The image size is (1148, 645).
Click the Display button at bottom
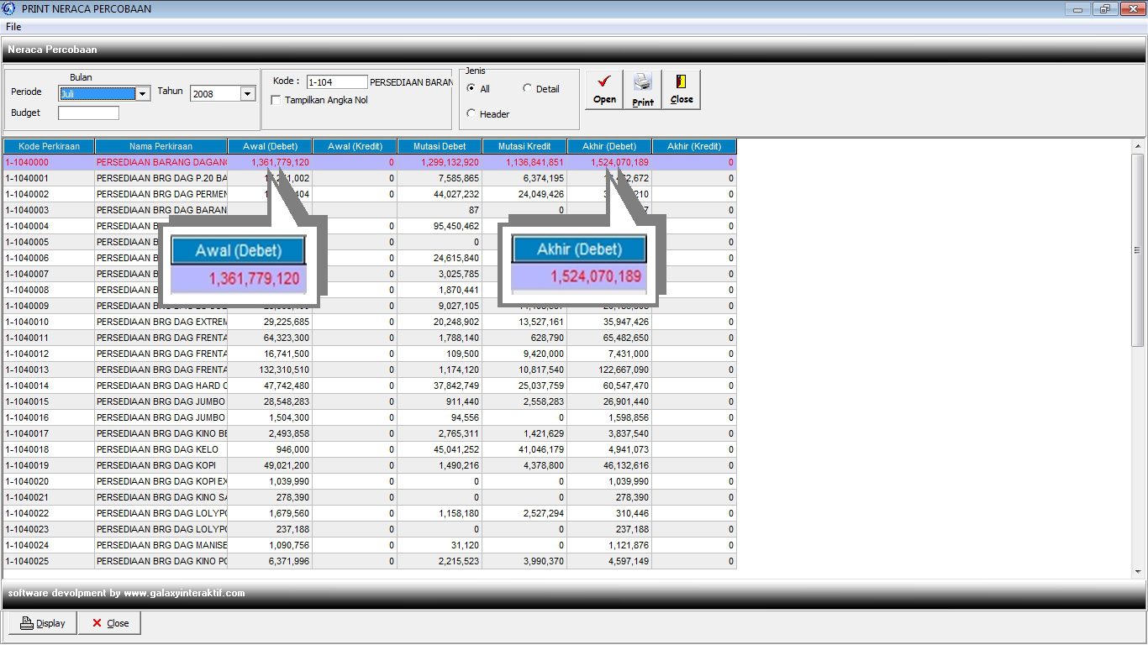[x=43, y=623]
